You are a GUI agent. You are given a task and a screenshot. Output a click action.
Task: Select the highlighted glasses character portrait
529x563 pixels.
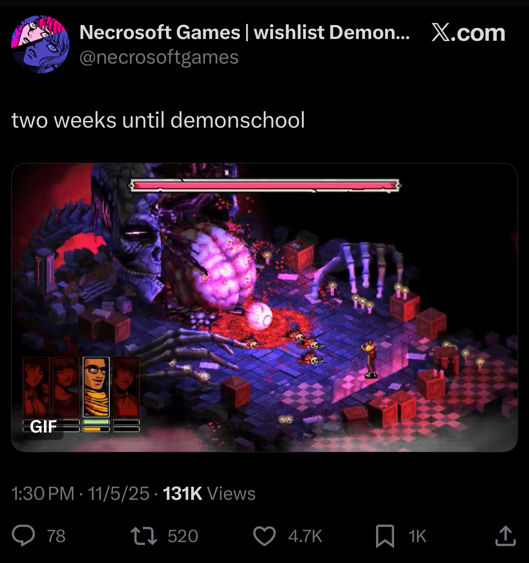click(96, 387)
